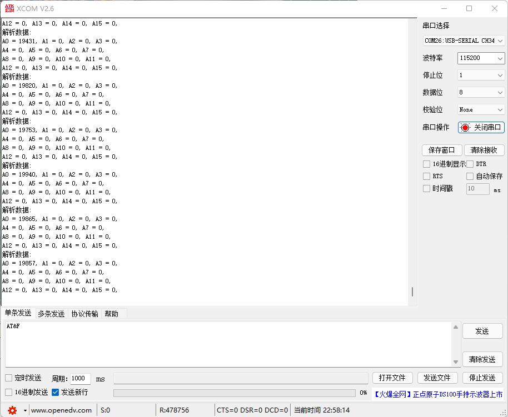
Task: Click 清除发送 clear send button
Action: (482, 359)
